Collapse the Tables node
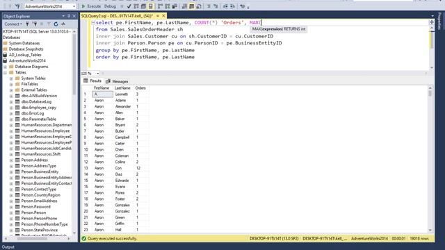The image size is (445, 250). pyautogui.click(x=5, y=72)
